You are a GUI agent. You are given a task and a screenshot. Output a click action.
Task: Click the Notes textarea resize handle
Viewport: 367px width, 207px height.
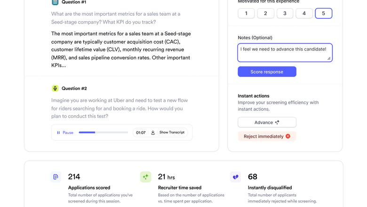tap(329, 58)
